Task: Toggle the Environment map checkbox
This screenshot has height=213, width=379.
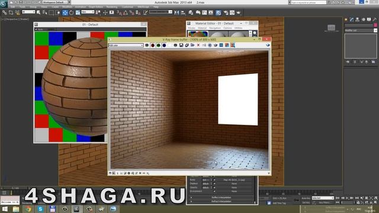Action: coord(214,191)
